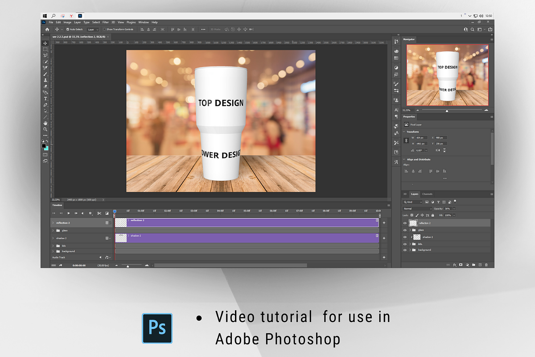Viewport: 535px width, 357px height.
Task: Click the Render Video arrow icon
Action: [61, 265]
